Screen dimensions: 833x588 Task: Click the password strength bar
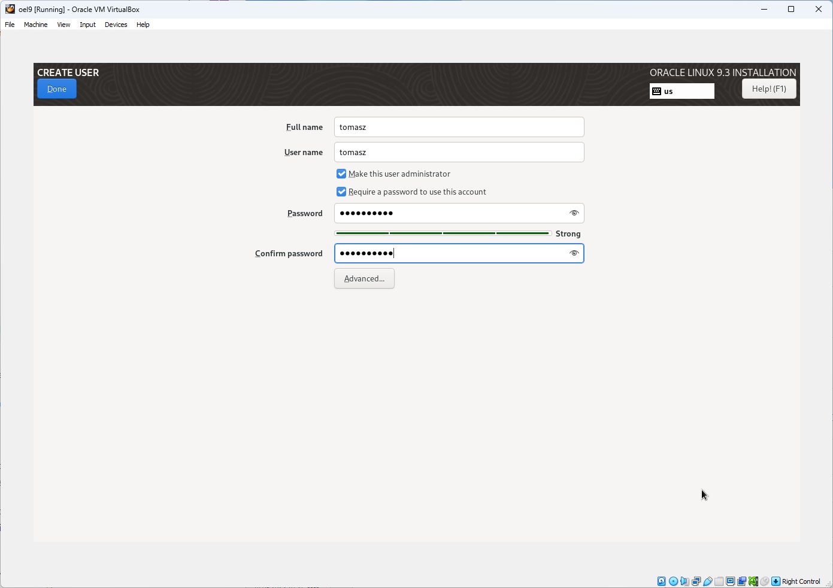443,234
